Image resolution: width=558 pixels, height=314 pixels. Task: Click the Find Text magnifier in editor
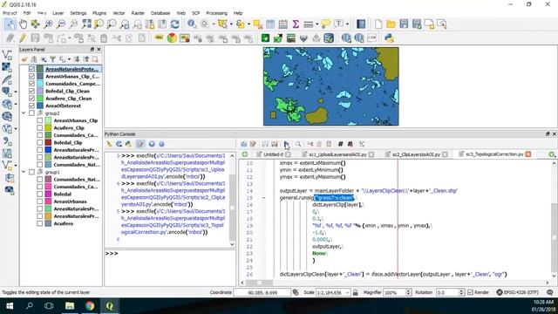click(298, 144)
